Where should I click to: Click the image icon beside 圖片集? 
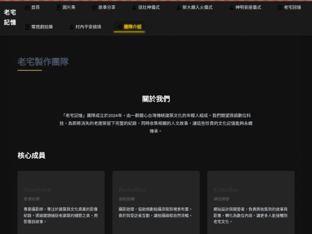point(58,8)
